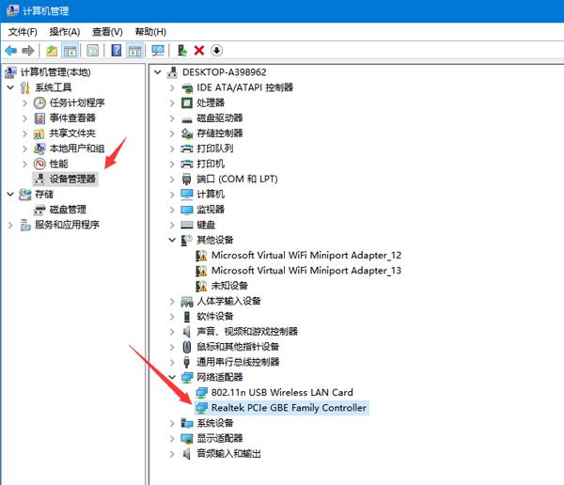Click the 未知设备 warning icon
Screen dimensions: 564x485
[x=201, y=286]
